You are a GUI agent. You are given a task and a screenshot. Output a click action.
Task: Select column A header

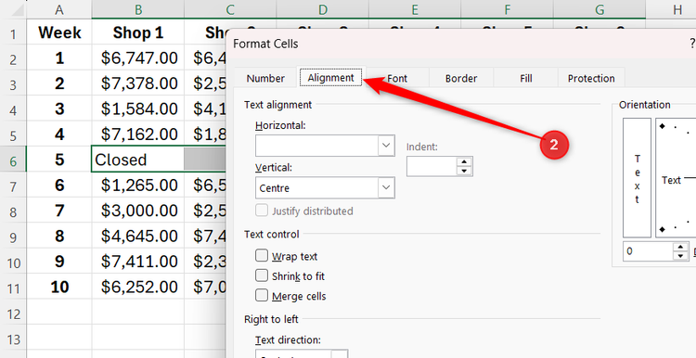pos(59,9)
